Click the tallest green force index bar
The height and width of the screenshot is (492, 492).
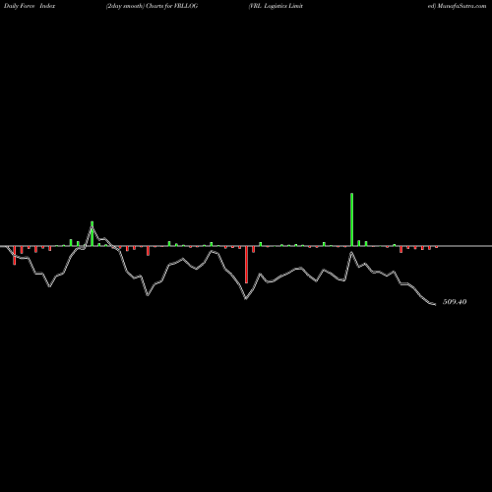point(351,219)
